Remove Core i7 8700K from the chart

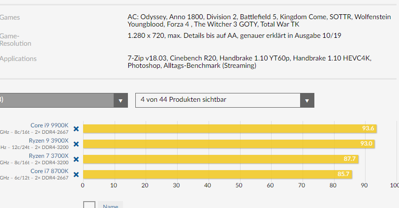pos(76,175)
